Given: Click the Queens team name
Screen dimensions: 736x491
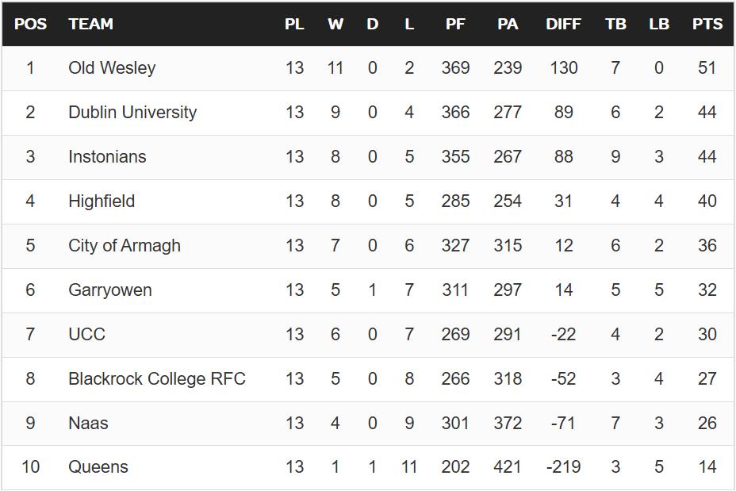Looking at the screenshot, I should 98,467.
